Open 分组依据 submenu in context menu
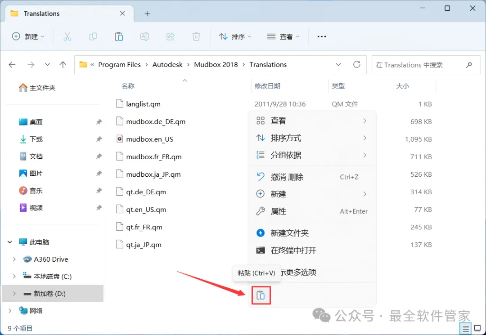The width and height of the screenshot is (486, 335). (312, 155)
